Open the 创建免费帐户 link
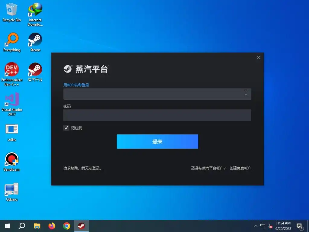 [241, 168]
